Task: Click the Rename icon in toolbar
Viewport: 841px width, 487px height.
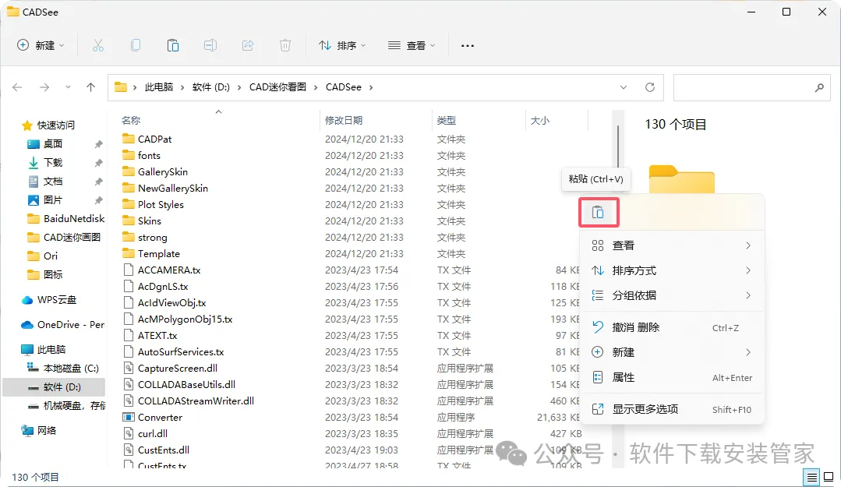Action: [210, 46]
